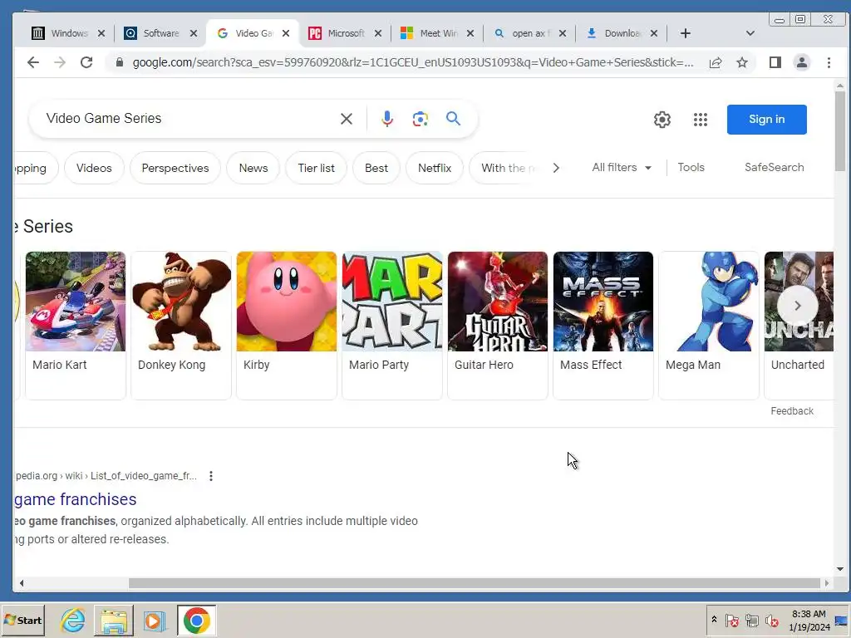851x638 pixels.
Task: Open the Mega Man card
Action: (x=709, y=326)
